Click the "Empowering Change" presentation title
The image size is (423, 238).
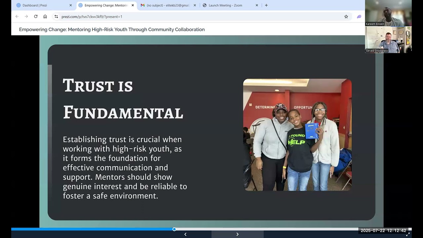(x=112, y=29)
